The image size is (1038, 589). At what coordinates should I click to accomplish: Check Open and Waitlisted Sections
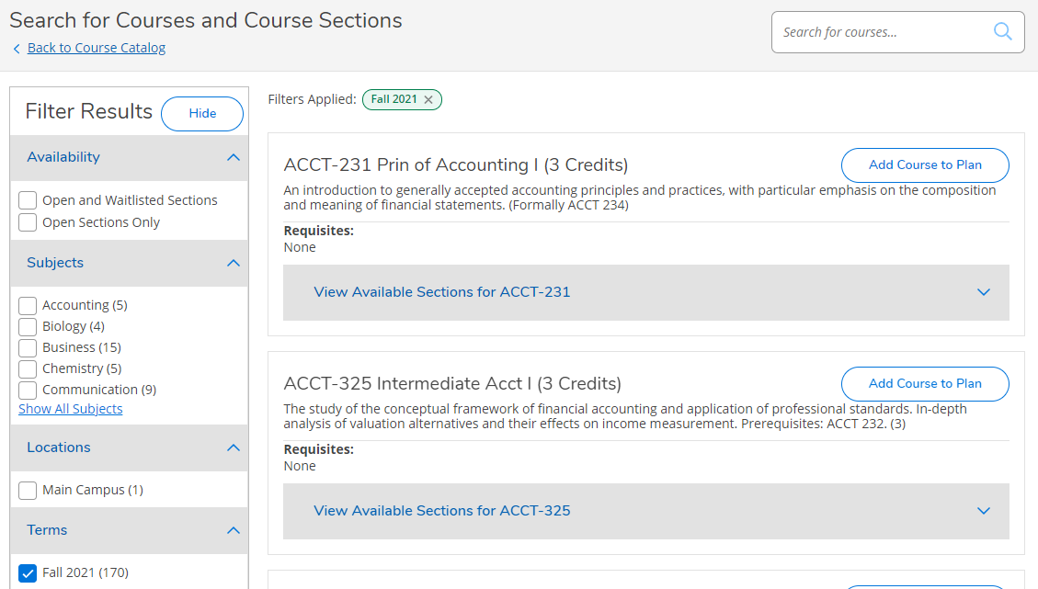29,200
